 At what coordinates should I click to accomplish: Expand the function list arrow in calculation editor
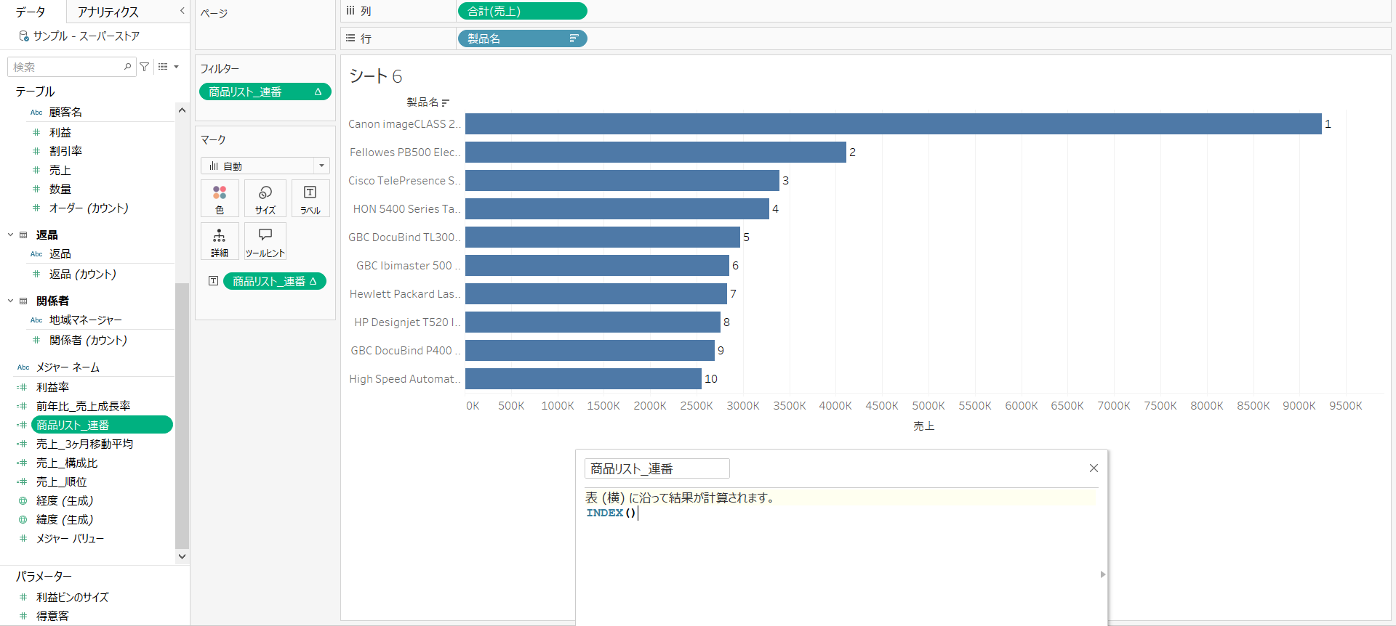[1103, 574]
